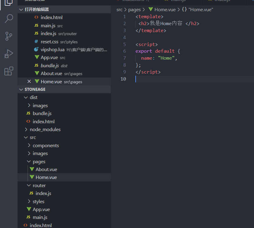Open About.vue src\pages in open editors
The width and height of the screenshot is (254, 228).
point(64,74)
